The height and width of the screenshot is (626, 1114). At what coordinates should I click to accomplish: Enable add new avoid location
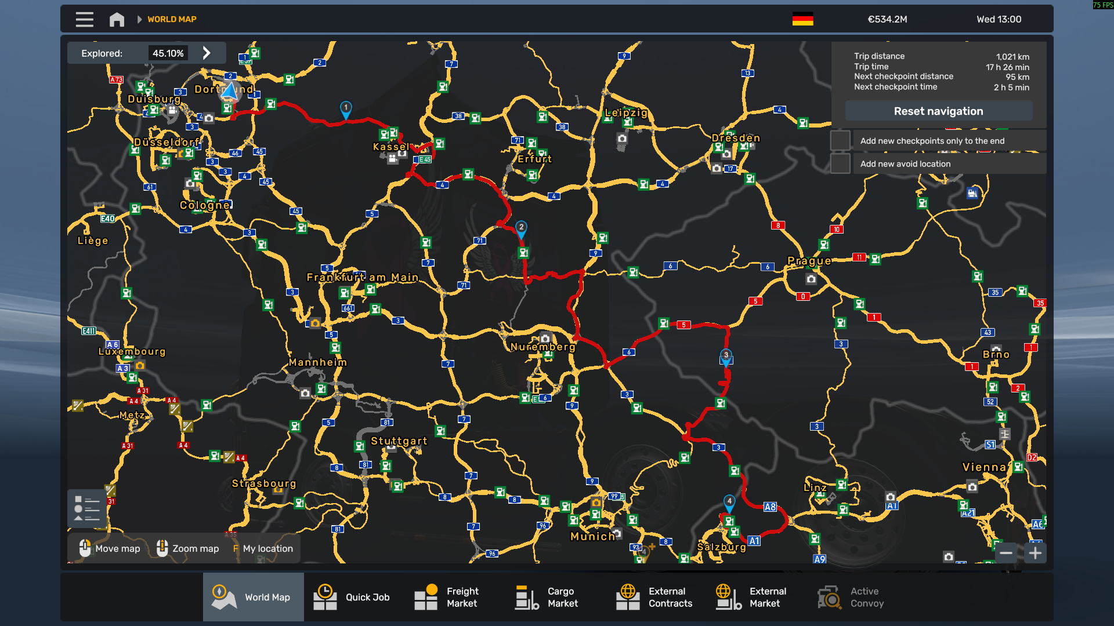click(x=840, y=164)
